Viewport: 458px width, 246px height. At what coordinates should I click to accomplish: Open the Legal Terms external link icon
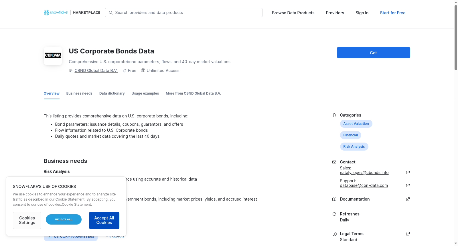click(x=408, y=234)
